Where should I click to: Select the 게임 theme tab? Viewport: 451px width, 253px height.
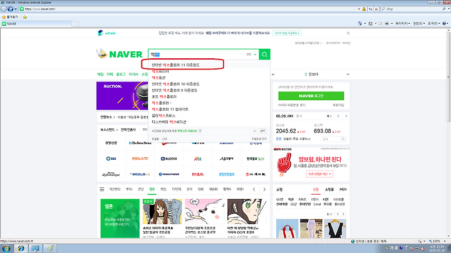coord(163,189)
